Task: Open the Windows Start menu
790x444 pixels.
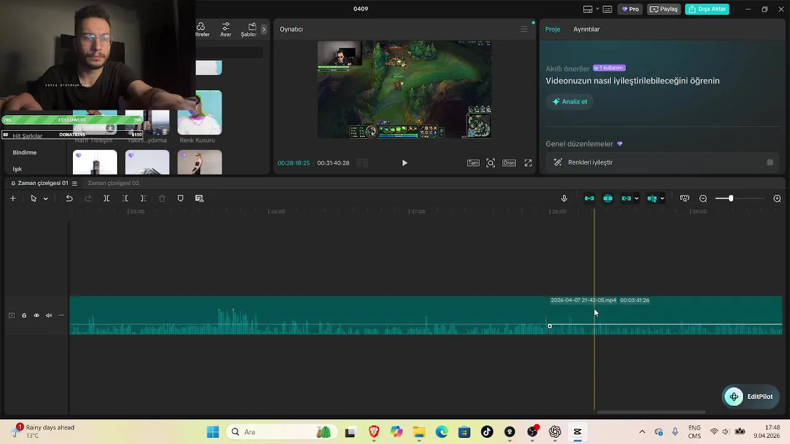Action: click(x=213, y=432)
